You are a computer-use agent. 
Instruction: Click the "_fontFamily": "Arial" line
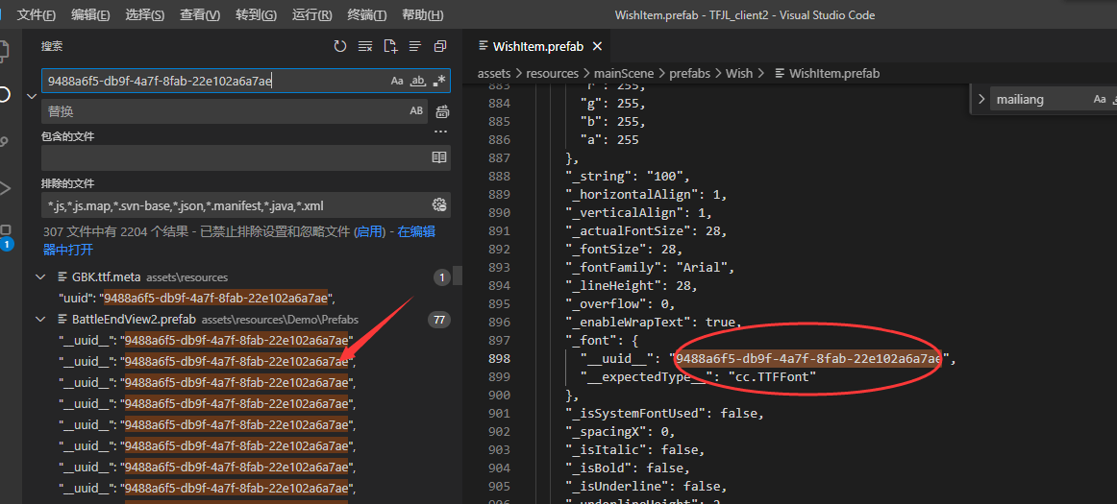pos(650,268)
